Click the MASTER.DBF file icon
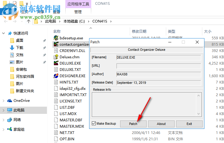 (56, 120)
